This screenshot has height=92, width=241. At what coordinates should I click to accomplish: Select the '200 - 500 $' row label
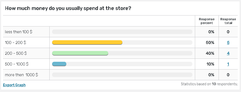coord(16,53)
